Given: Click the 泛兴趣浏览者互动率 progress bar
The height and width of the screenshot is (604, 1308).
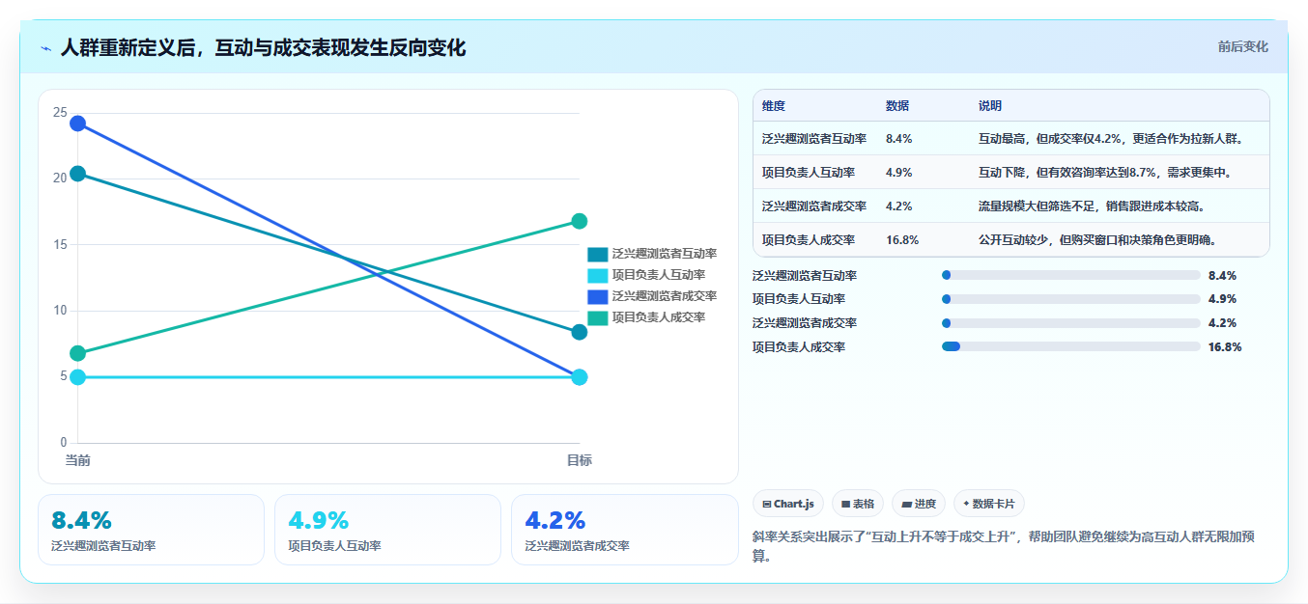Looking at the screenshot, I should (1070, 275).
